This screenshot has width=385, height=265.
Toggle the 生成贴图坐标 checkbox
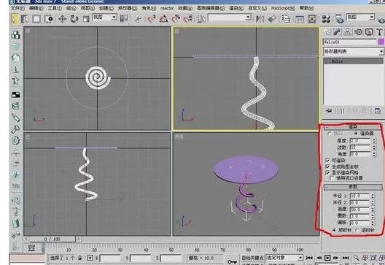pyautogui.click(x=327, y=166)
